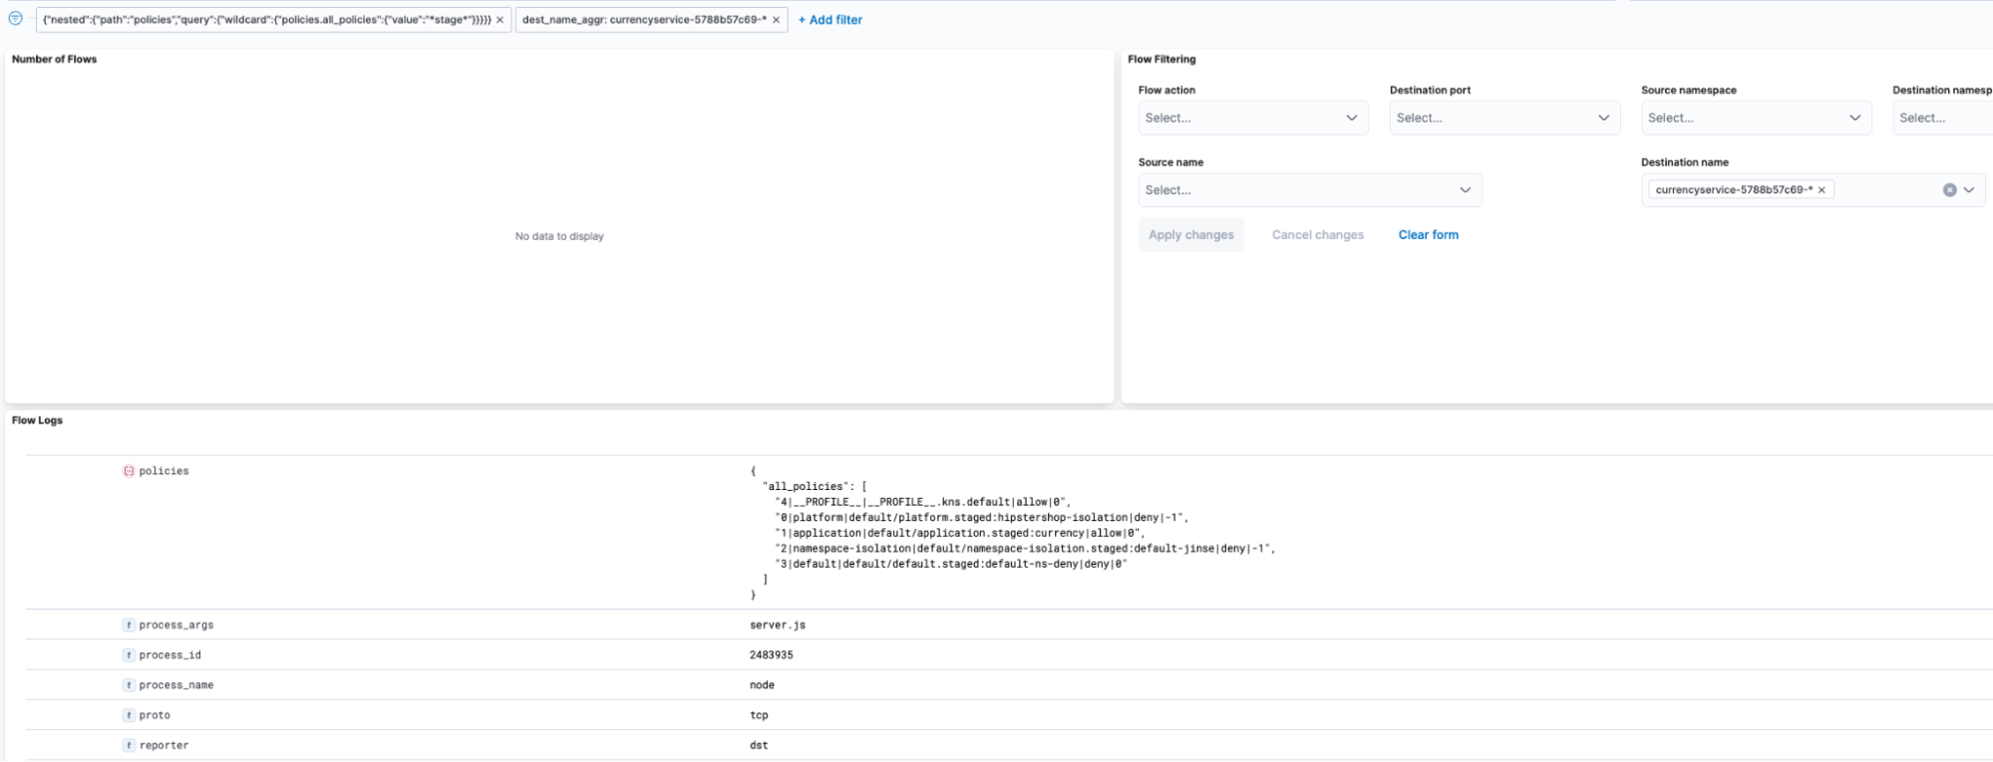Open the Destination port dropdown
Screen dimensions: 1993x762
pos(1503,118)
